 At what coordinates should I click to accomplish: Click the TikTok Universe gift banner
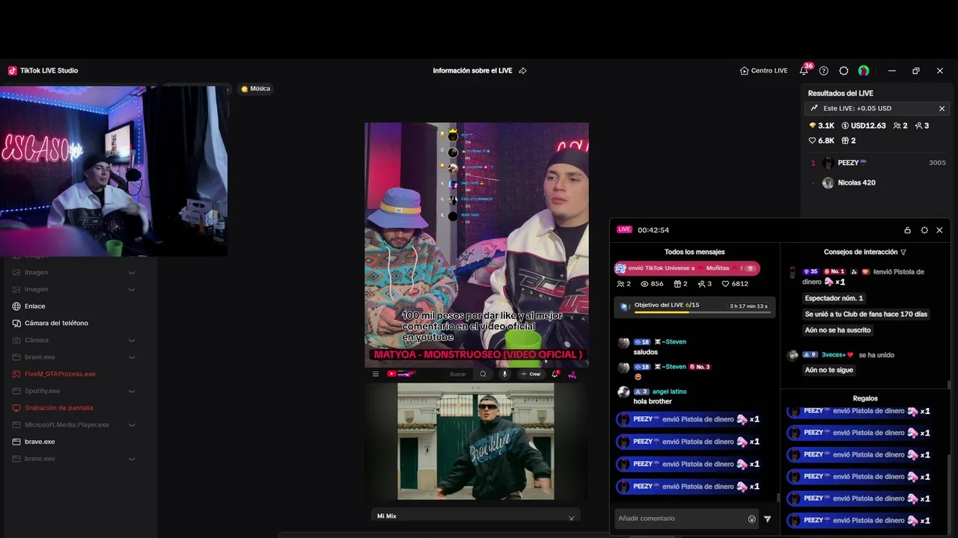tap(687, 268)
